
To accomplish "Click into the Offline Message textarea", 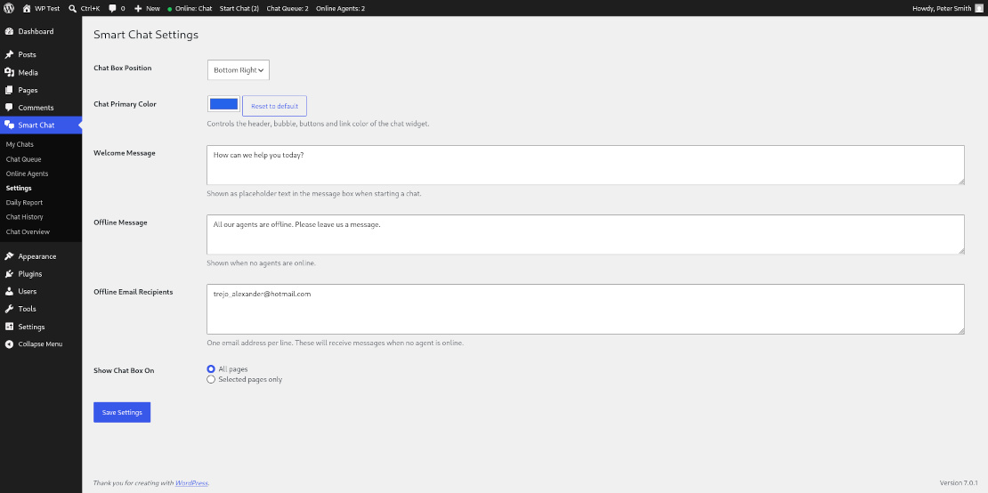I will (x=586, y=235).
